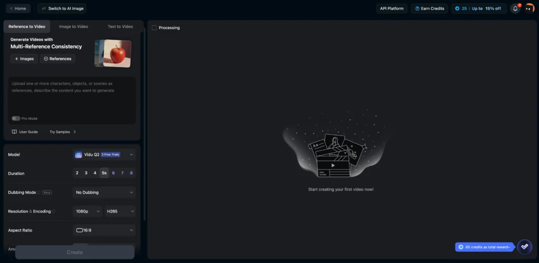Screen dimensions: 539x263
Task: Open the No Dubbing dropdown
Action: (104, 192)
